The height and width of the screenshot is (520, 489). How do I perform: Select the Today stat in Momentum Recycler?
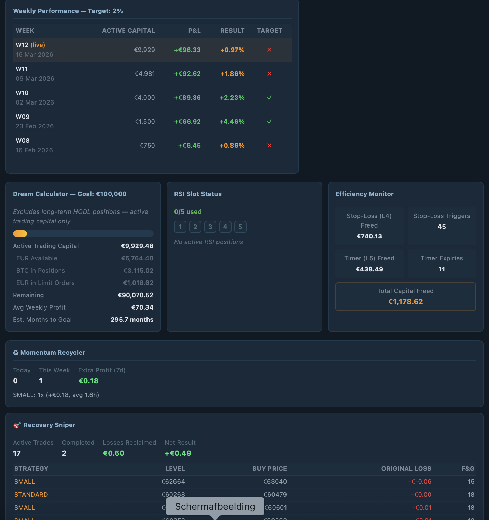click(x=22, y=375)
